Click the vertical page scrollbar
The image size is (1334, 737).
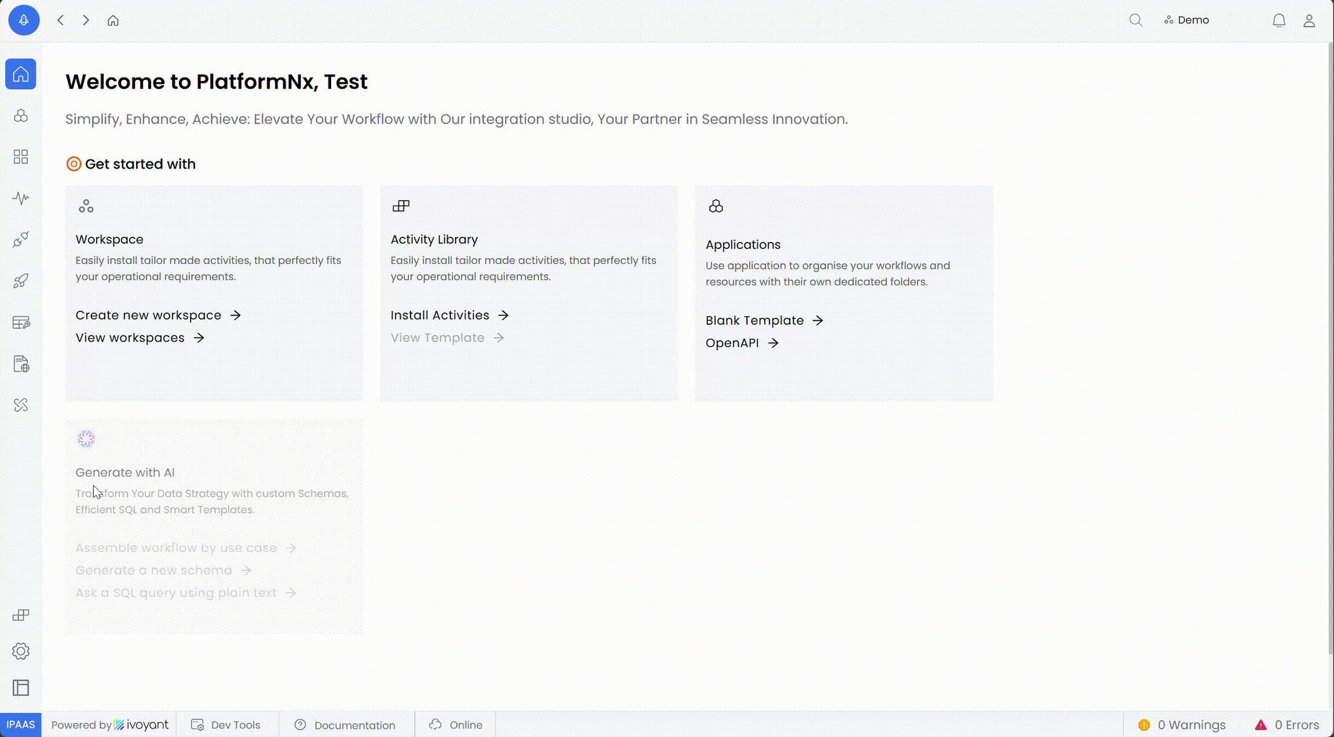click(x=1330, y=347)
